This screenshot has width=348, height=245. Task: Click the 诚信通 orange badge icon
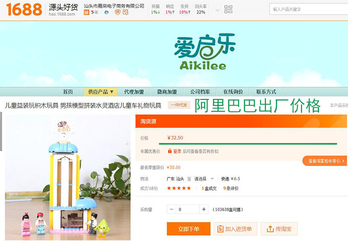[86, 12]
